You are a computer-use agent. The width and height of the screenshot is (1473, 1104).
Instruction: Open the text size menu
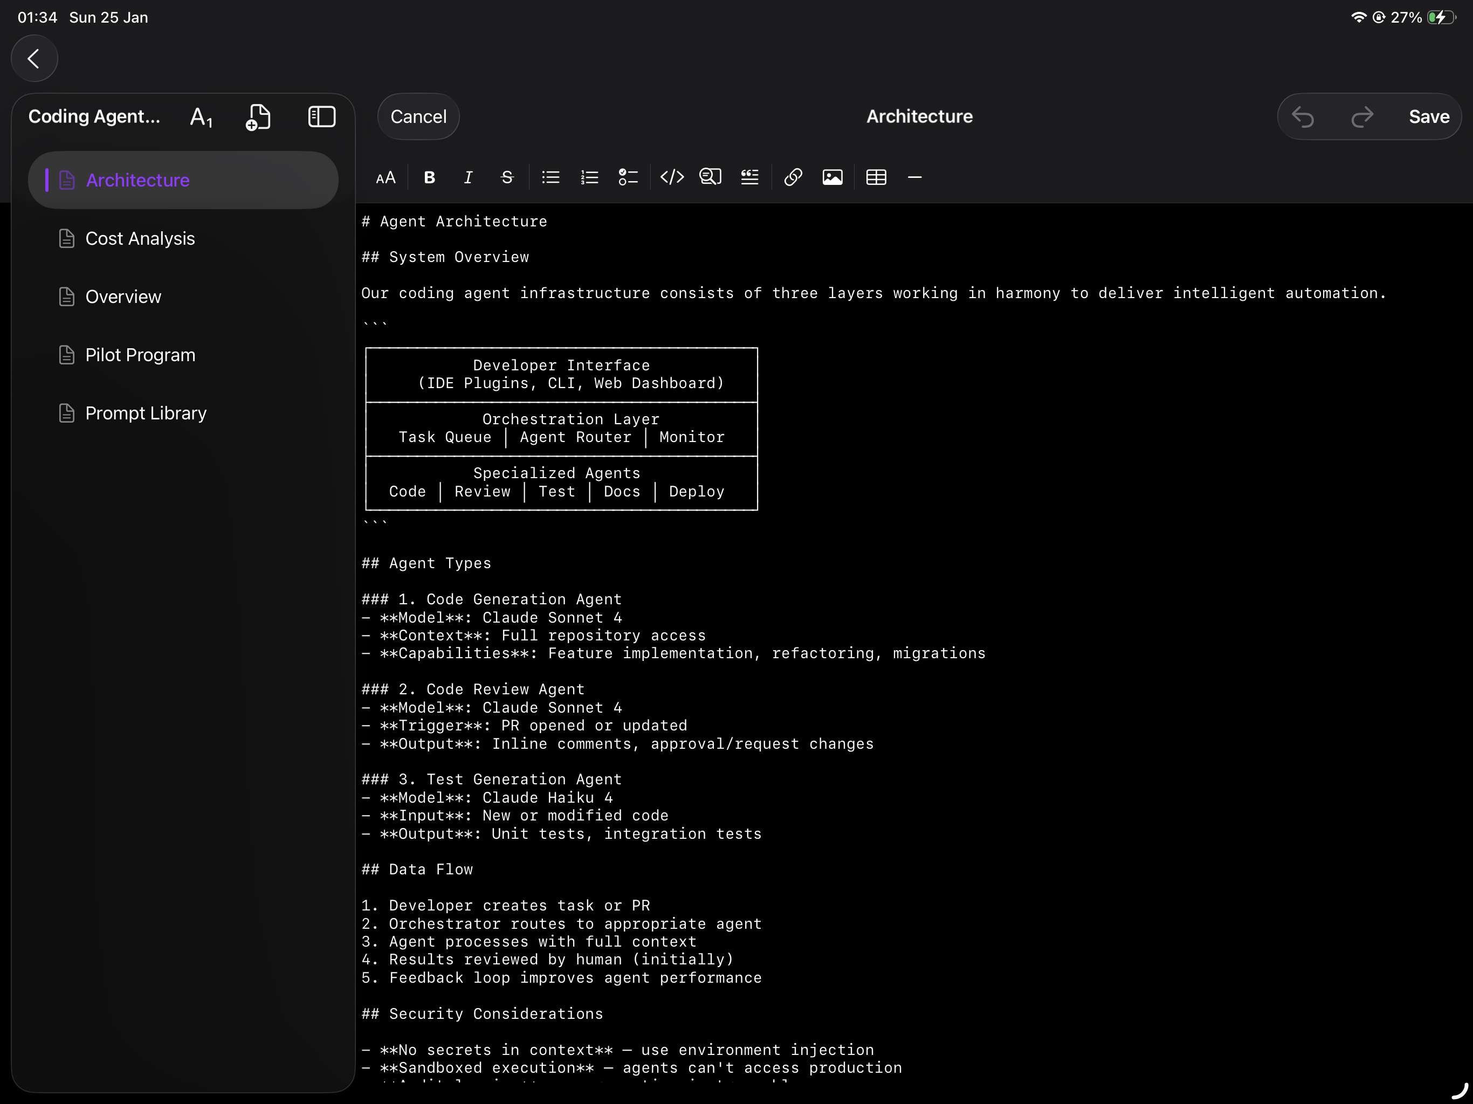(x=385, y=177)
